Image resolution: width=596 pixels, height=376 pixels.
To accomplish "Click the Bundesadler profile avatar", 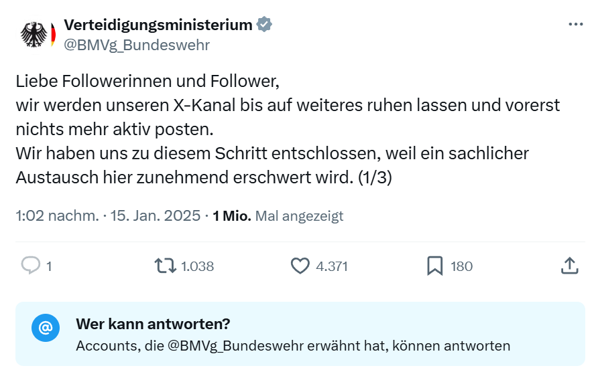I will click(34, 35).
